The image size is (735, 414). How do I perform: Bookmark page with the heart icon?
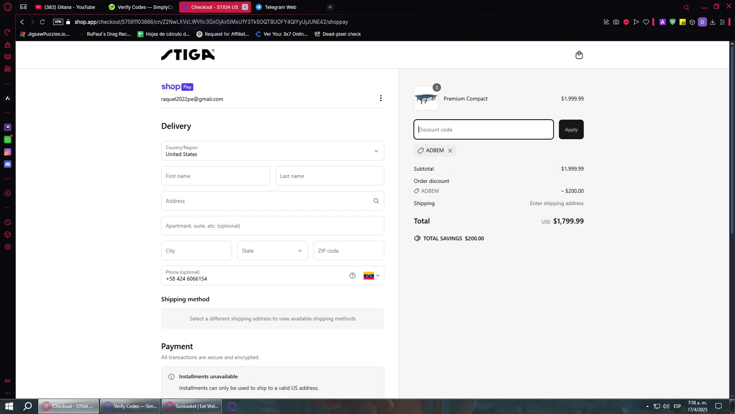[646, 22]
